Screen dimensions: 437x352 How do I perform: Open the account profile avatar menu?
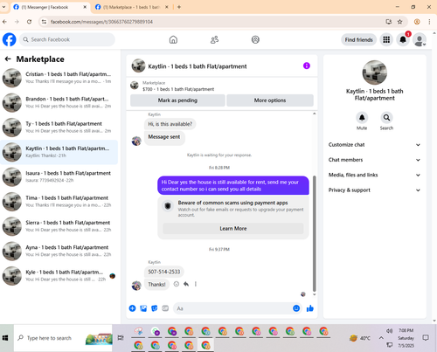coord(420,40)
